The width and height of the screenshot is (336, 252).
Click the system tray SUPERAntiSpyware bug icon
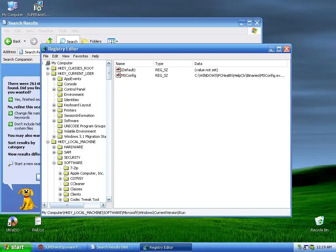[x=312, y=247]
